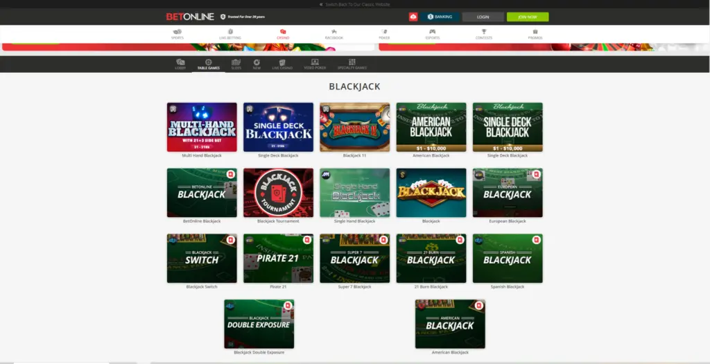
Task: Open the Racebook section
Action: (x=334, y=32)
